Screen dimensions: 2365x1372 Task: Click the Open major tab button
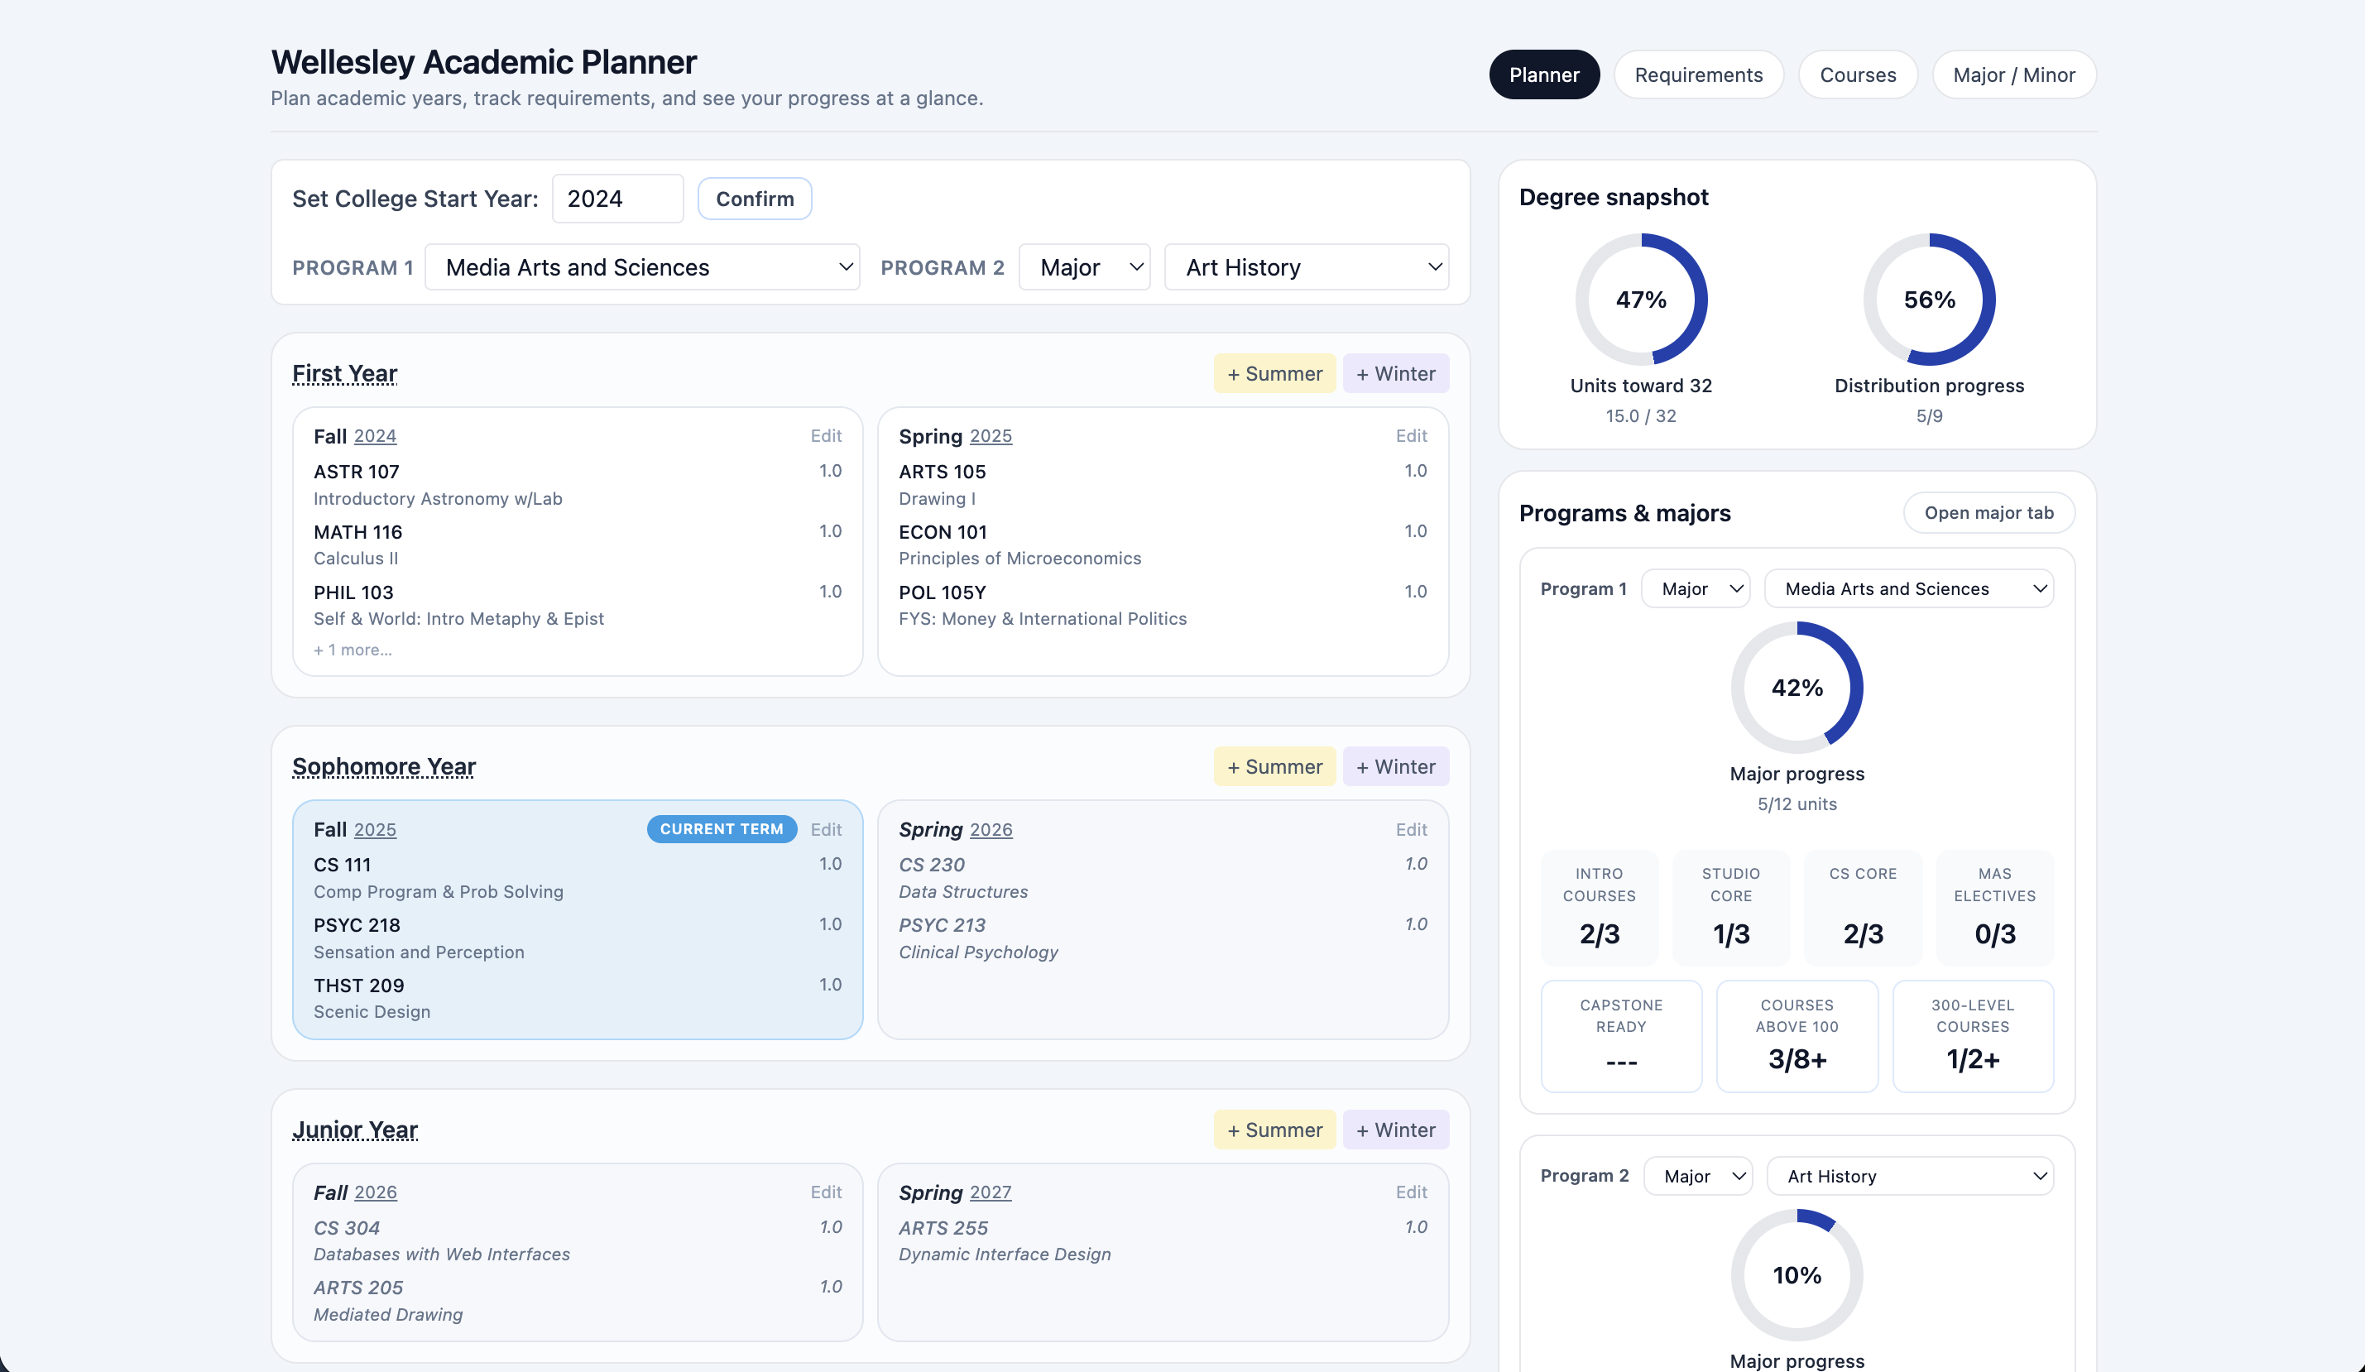pyautogui.click(x=1988, y=513)
